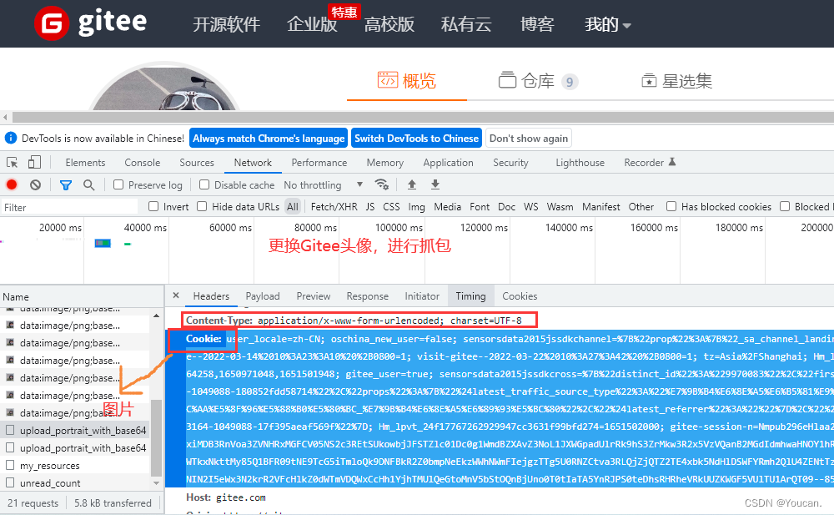Image resolution: width=834 pixels, height=515 pixels.
Task: Switch to the Console tab
Action: click(142, 163)
